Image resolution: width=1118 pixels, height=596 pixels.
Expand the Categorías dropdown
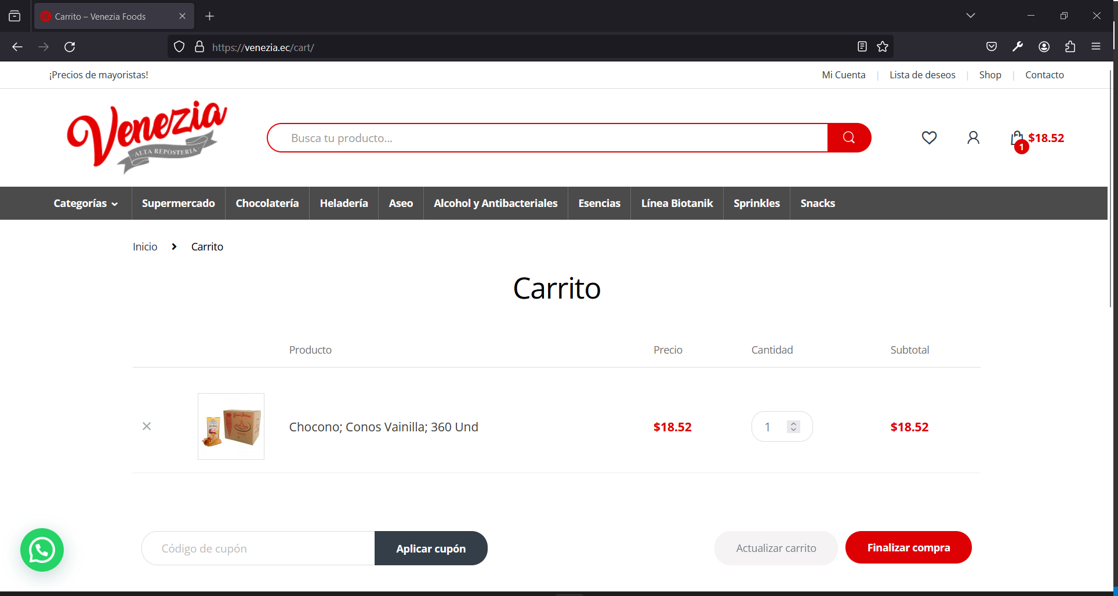tap(86, 203)
